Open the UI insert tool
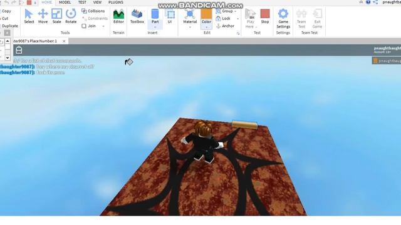This screenshot has height=225, width=401. pos(170,16)
